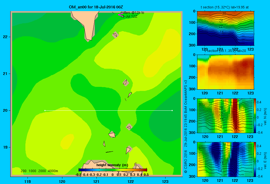Click the longitude 119 label on main map
This screenshot has height=184, width=270.
click(28, 181)
